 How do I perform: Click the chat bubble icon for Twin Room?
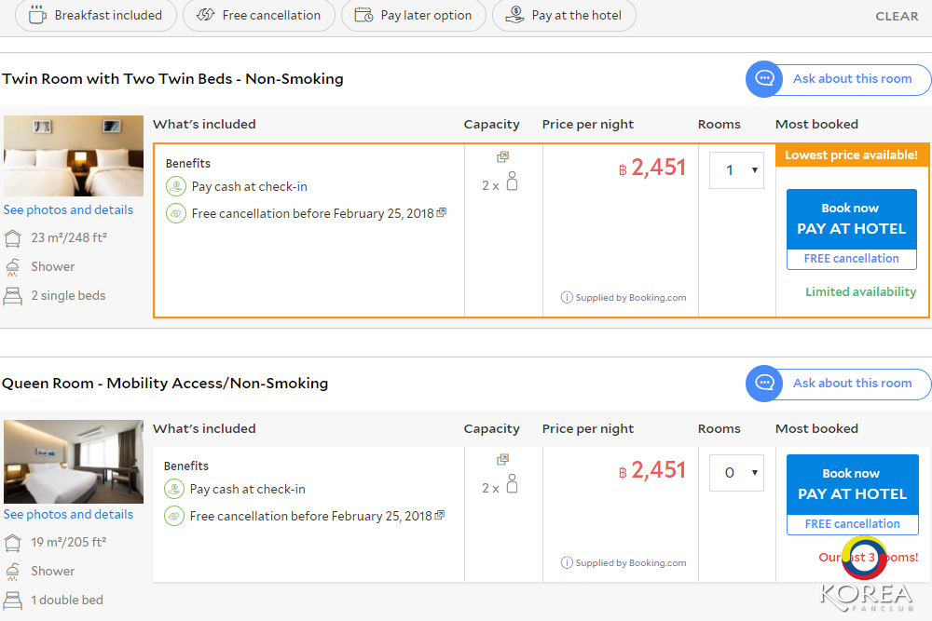point(764,79)
